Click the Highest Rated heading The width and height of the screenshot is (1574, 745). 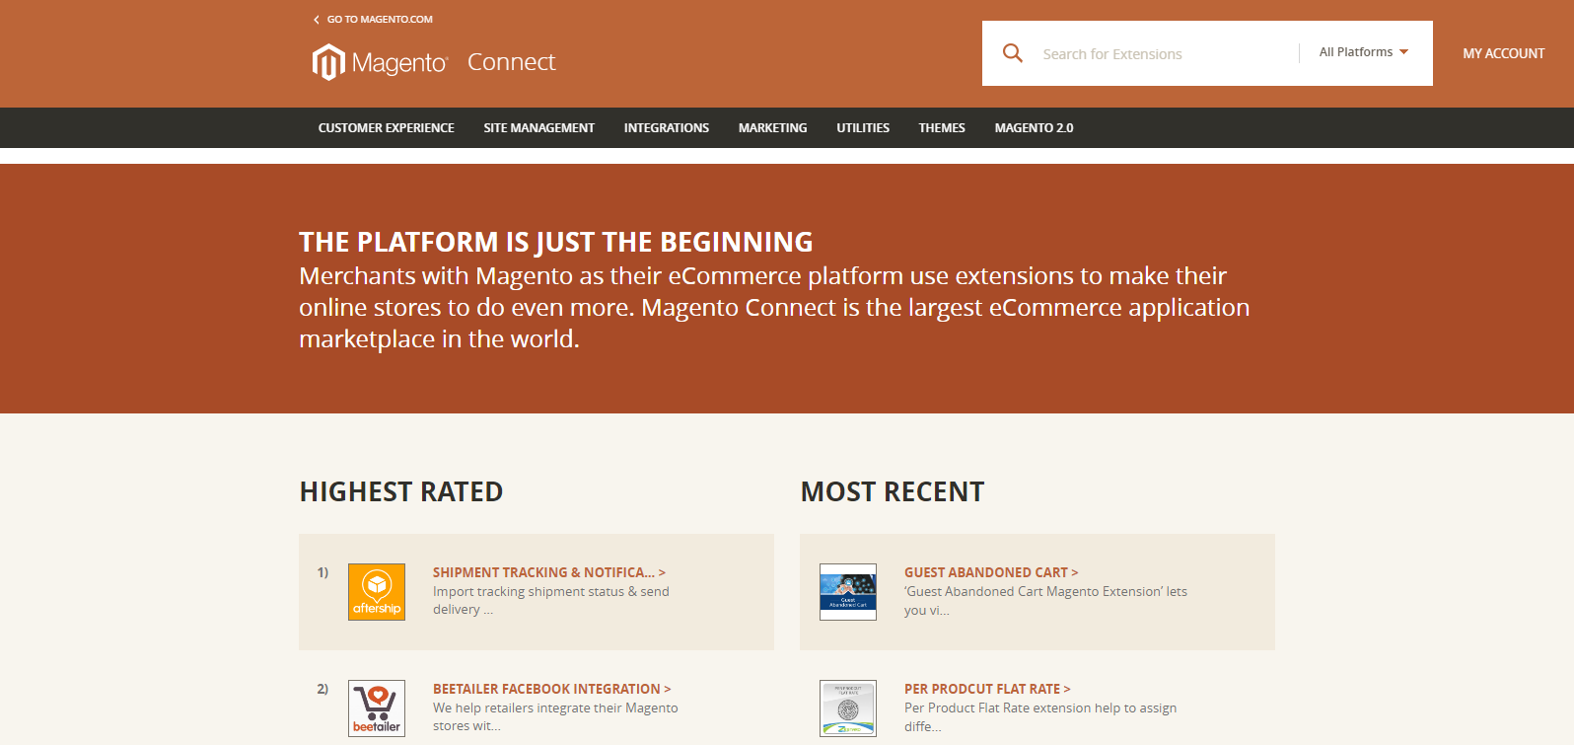pyautogui.click(x=401, y=491)
